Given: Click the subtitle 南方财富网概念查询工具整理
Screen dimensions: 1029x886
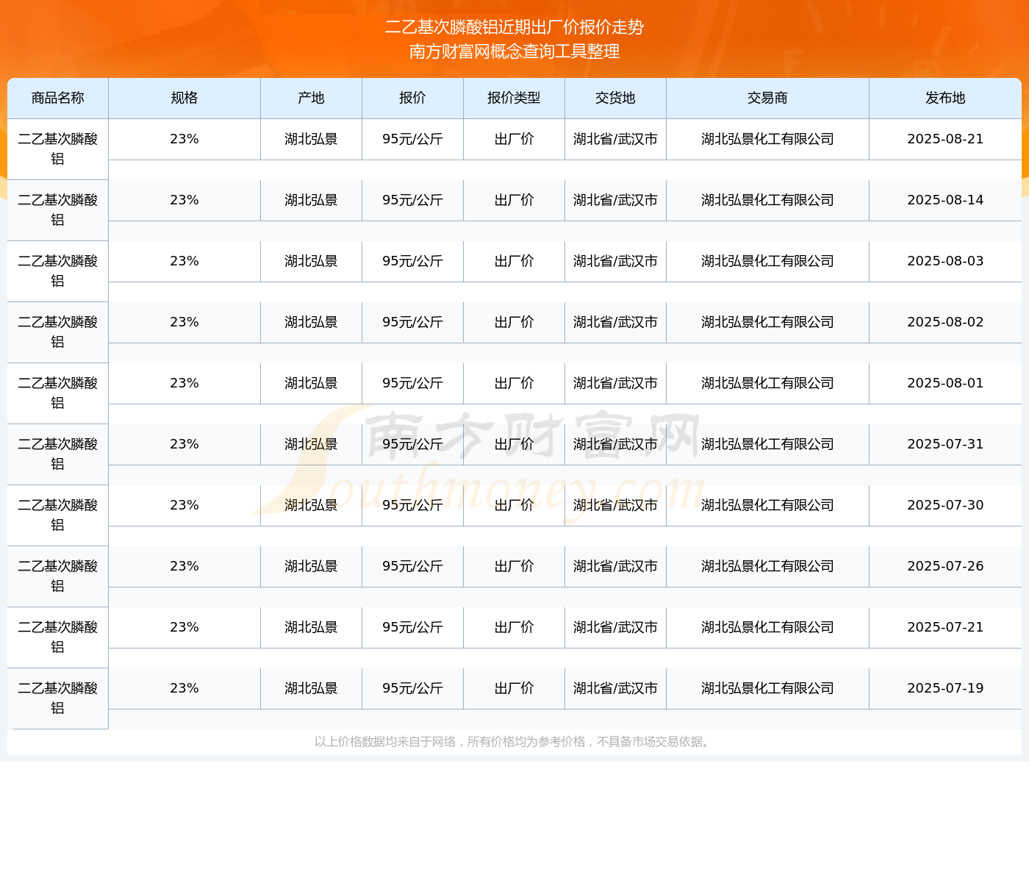Looking at the screenshot, I should click(x=514, y=51).
